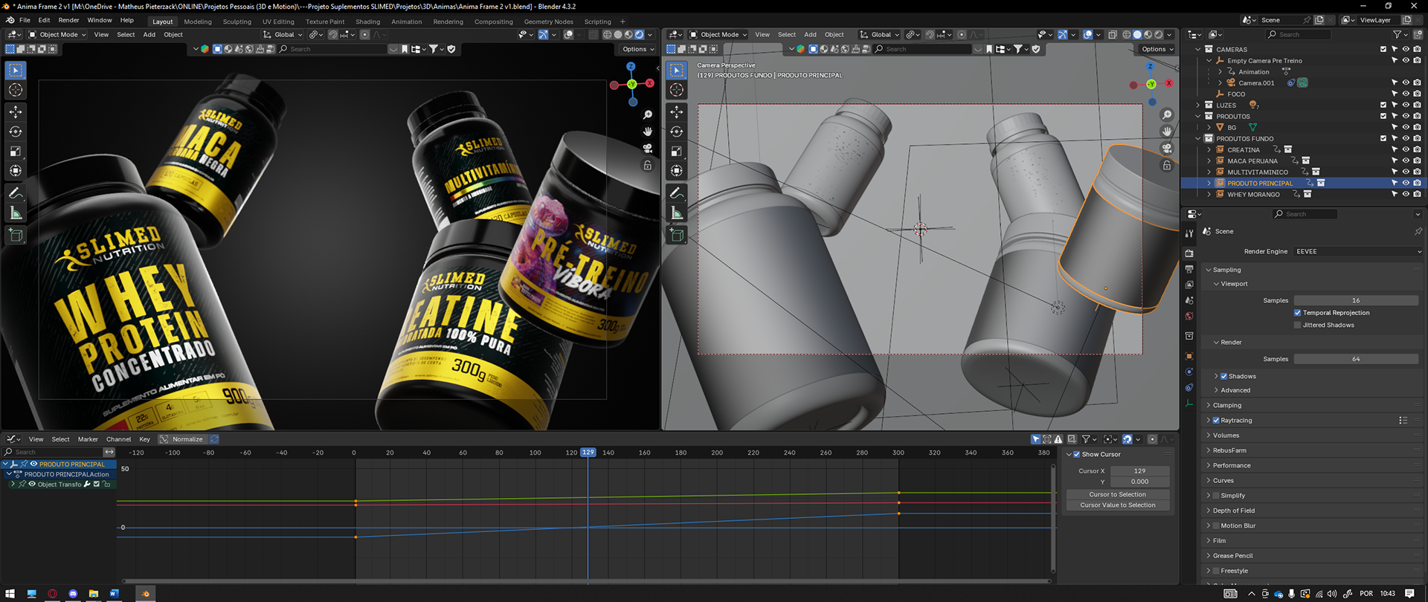
Task: Enable the Simplify checkbox
Action: 1216,496
